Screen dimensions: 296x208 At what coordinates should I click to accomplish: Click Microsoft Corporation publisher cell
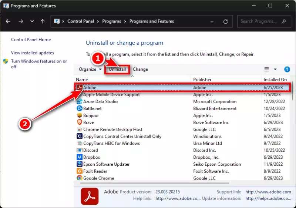[215, 101]
